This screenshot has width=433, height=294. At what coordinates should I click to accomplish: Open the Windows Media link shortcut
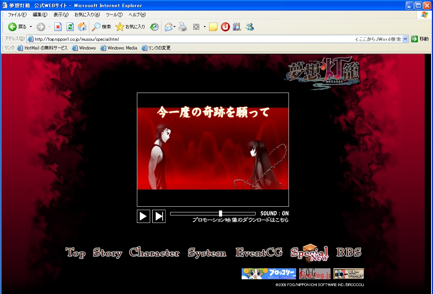tap(119, 48)
